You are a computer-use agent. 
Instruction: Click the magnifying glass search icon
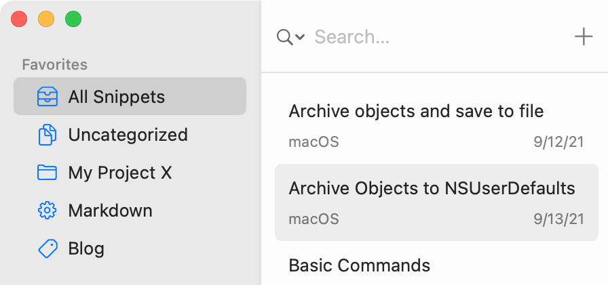pos(284,37)
